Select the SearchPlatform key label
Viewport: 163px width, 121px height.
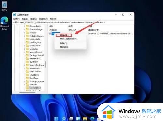[37, 65]
